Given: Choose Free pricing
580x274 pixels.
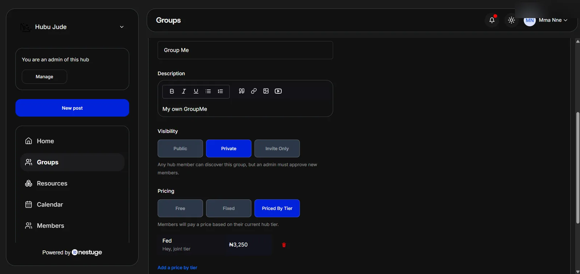Looking at the screenshot, I should point(180,208).
